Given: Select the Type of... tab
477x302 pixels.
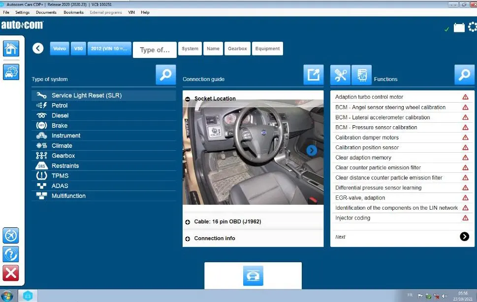Looking at the screenshot, I should tap(155, 50).
